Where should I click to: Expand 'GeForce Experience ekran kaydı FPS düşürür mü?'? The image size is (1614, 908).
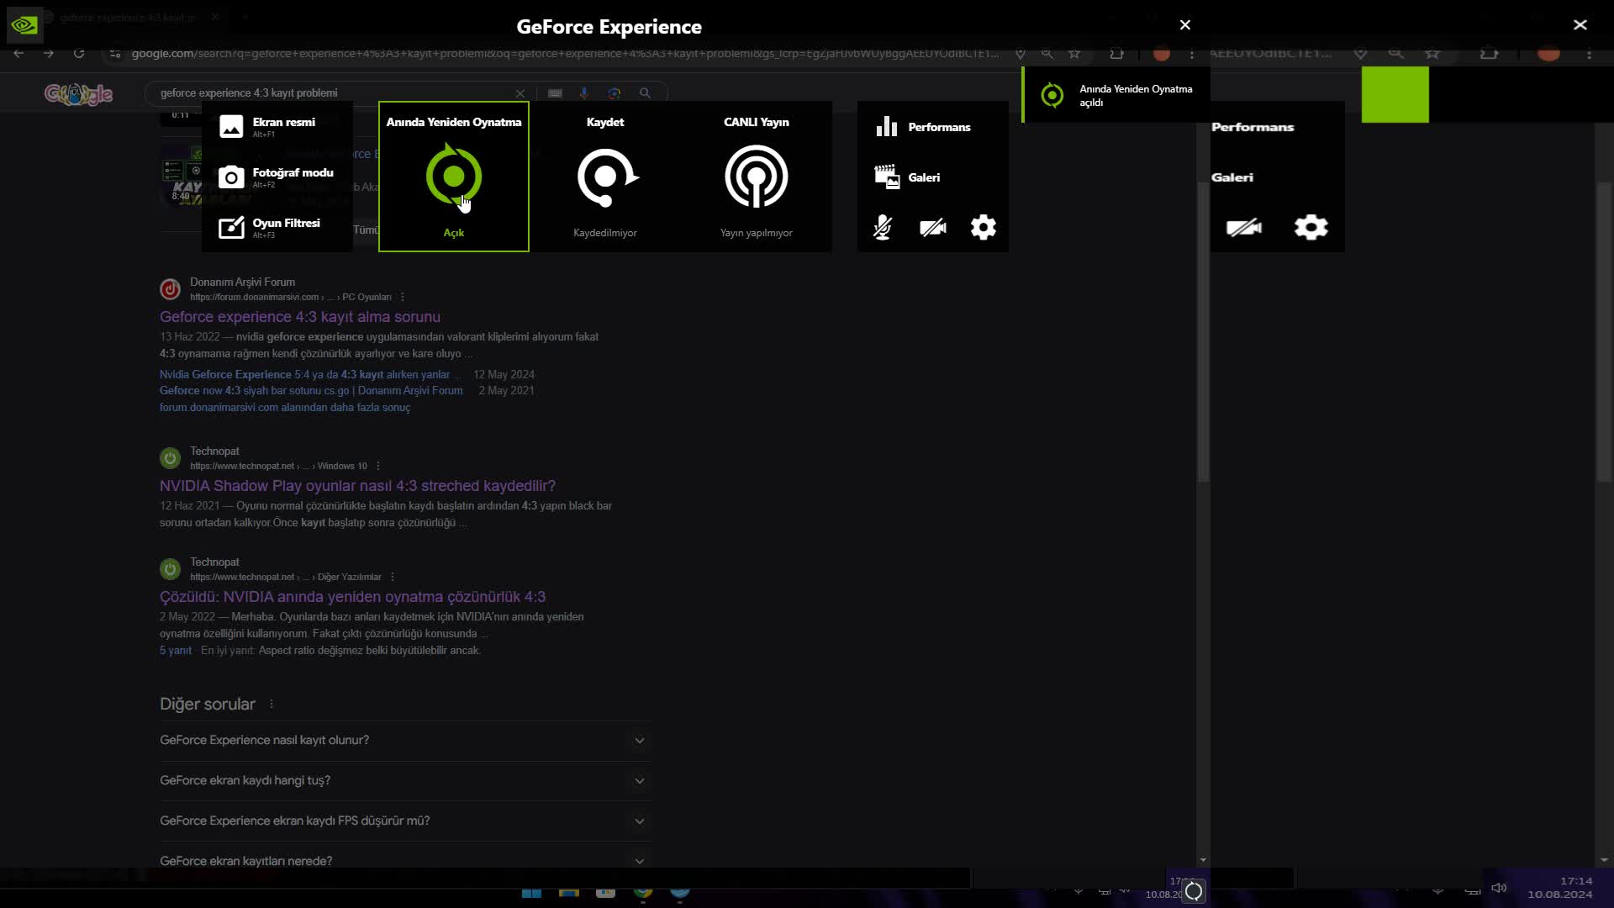(x=405, y=821)
